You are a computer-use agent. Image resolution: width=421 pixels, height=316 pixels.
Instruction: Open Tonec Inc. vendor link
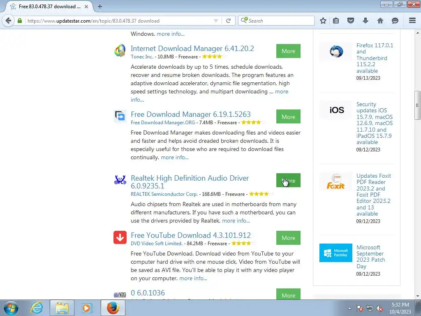[142, 57]
